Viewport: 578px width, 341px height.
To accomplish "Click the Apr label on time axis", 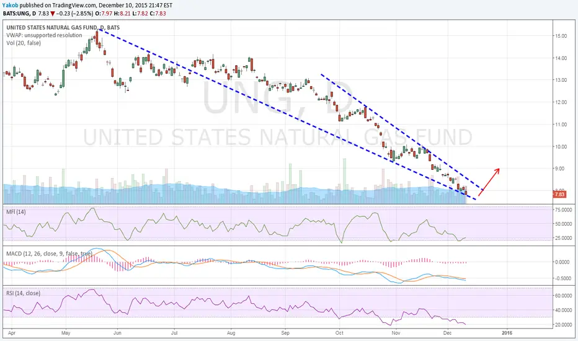I will [x=12, y=333].
